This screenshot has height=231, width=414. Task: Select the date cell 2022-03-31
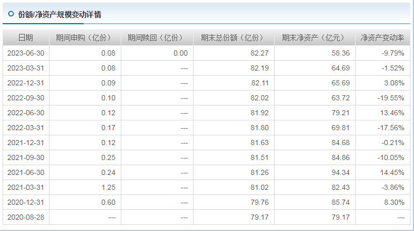[x=26, y=128]
